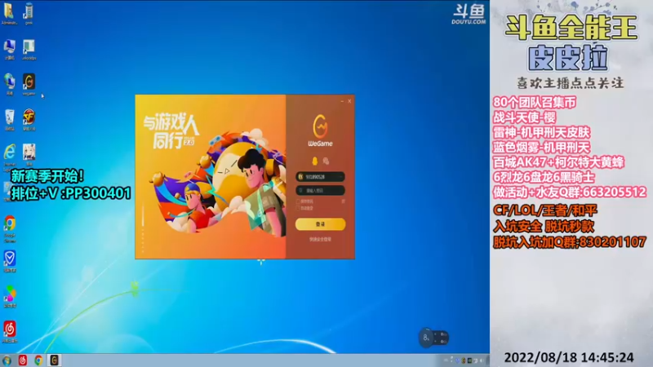Open the NetEase Cloud Music desktop shortcut
The height and width of the screenshot is (367, 653).
pyautogui.click(x=10, y=331)
